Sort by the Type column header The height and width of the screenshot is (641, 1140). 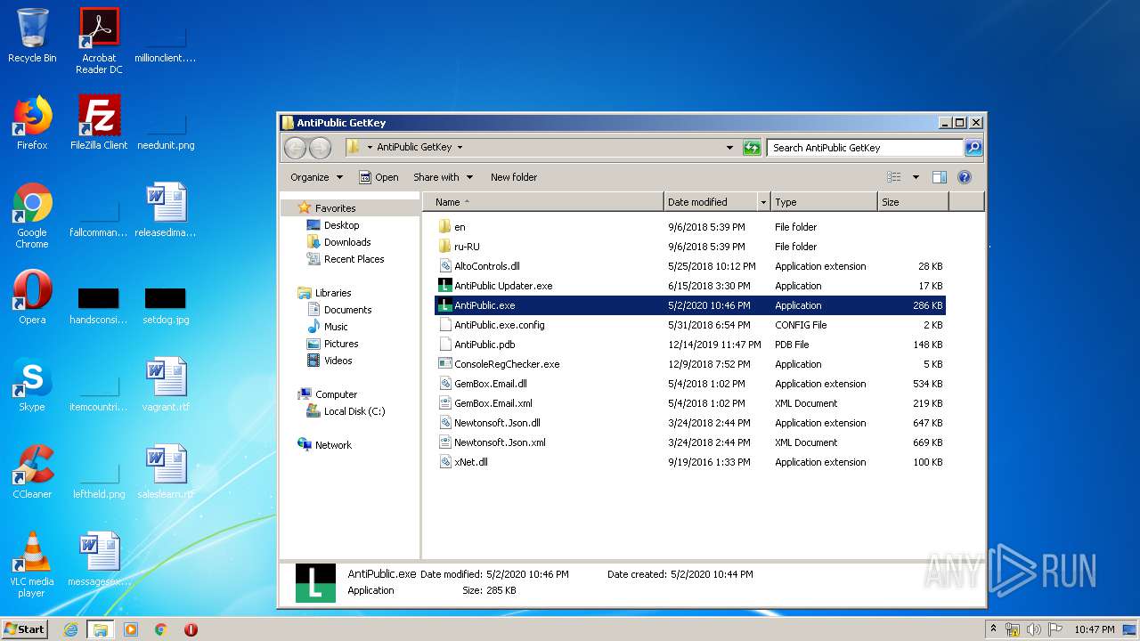824,202
